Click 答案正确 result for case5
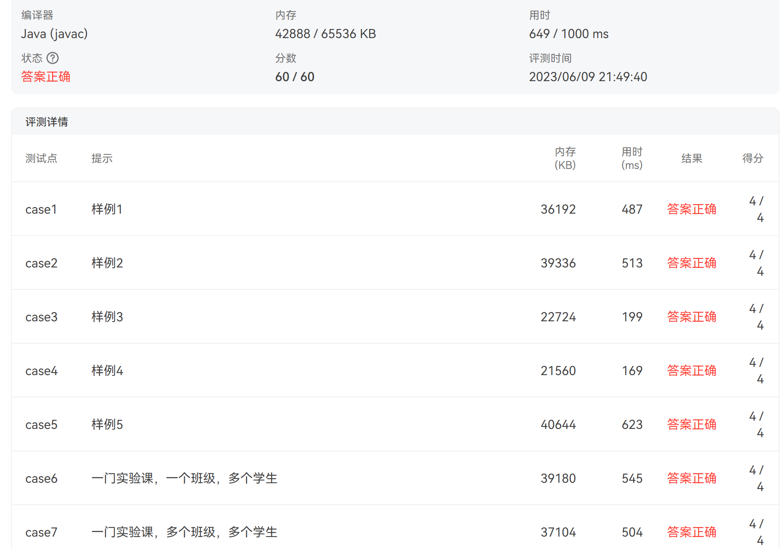This screenshot has width=782, height=549. (691, 424)
